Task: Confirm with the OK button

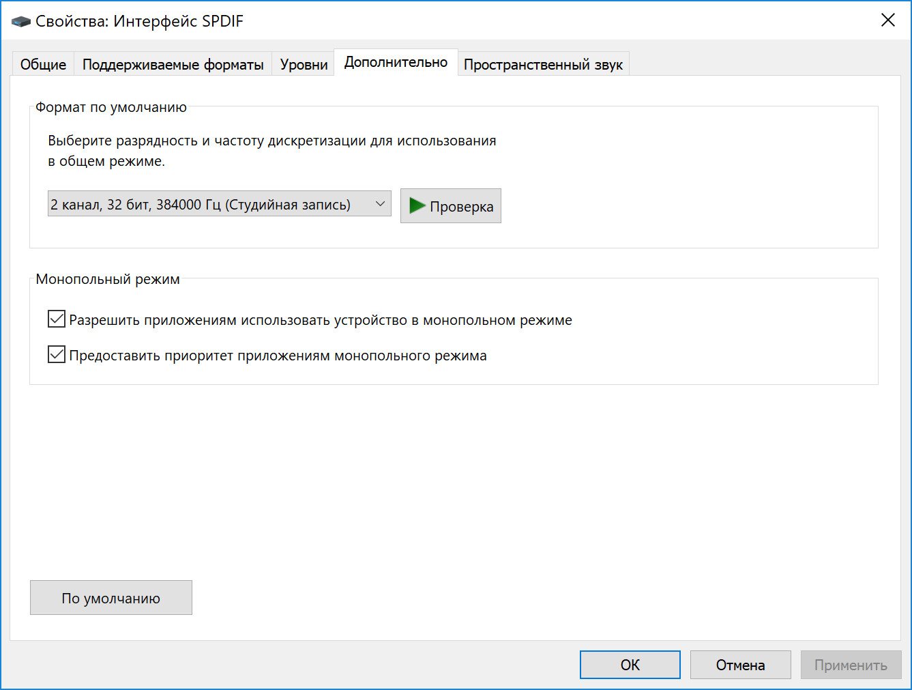Action: [630, 665]
